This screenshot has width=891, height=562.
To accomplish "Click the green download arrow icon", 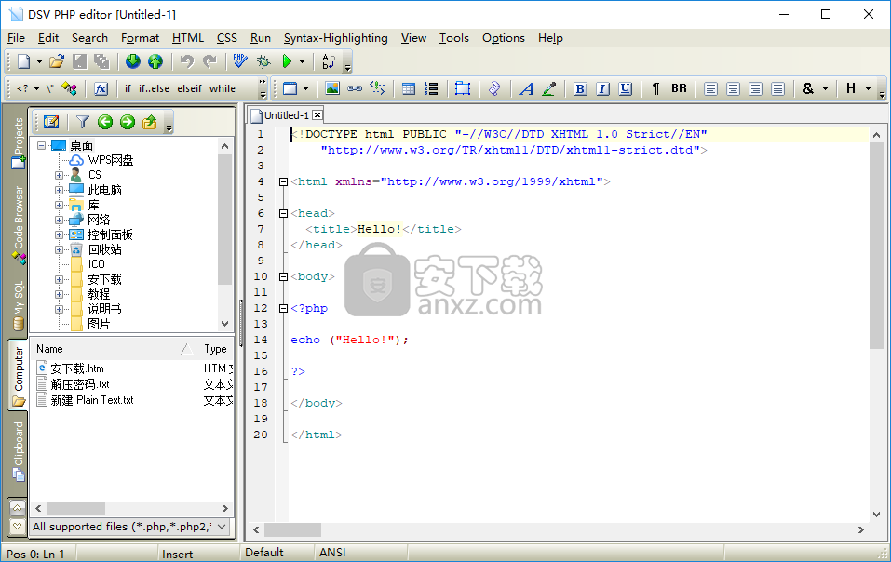I will [x=133, y=61].
